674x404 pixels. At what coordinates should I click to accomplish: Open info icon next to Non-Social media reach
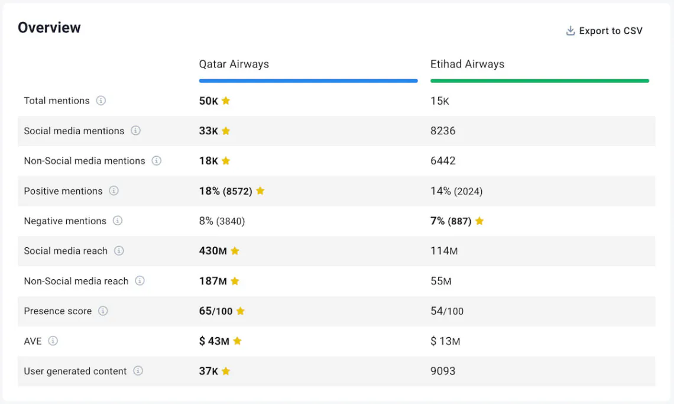[x=140, y=280]
